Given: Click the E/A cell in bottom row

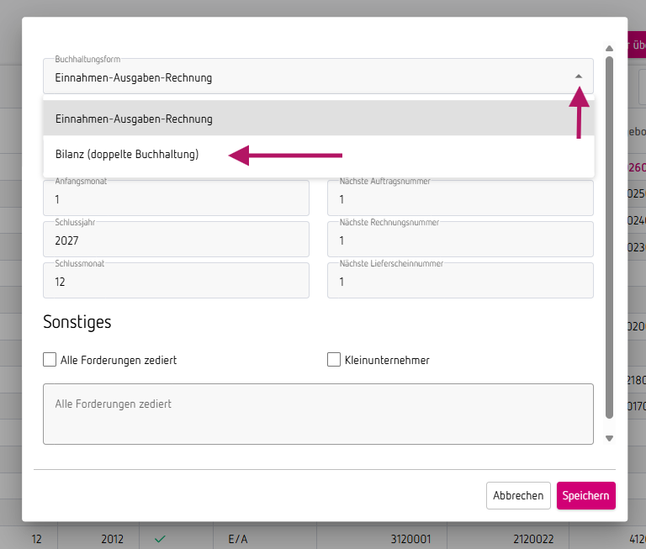Looking at the screenshot, I should 237,538.
